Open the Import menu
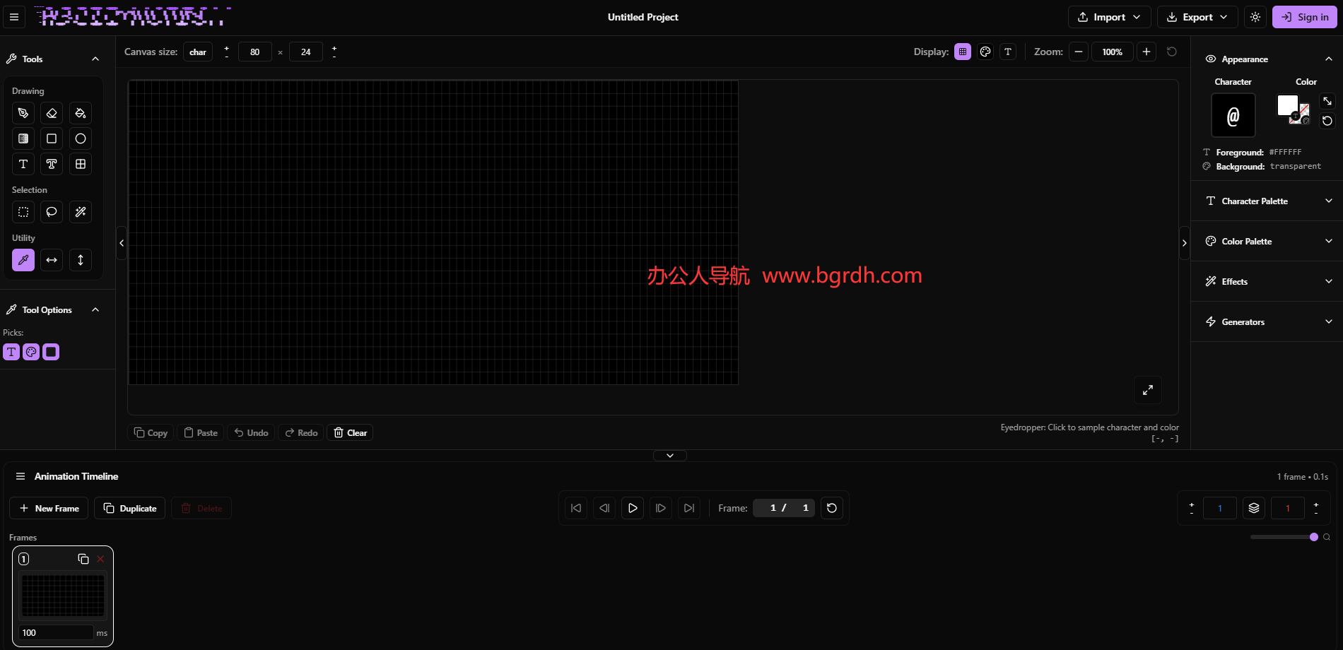 1108,16
